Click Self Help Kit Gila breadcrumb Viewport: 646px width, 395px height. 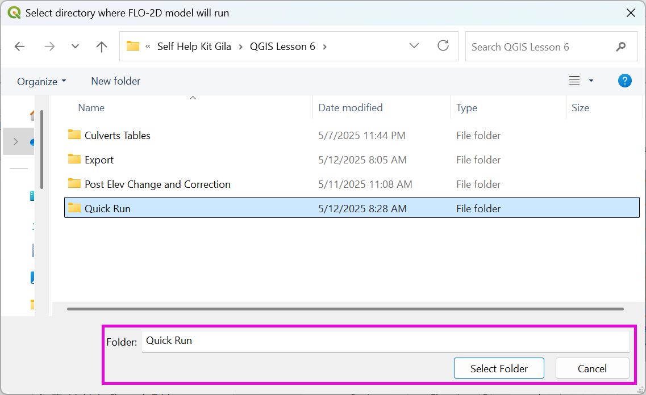[194, 47]
